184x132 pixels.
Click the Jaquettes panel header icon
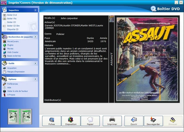[4, 9]
